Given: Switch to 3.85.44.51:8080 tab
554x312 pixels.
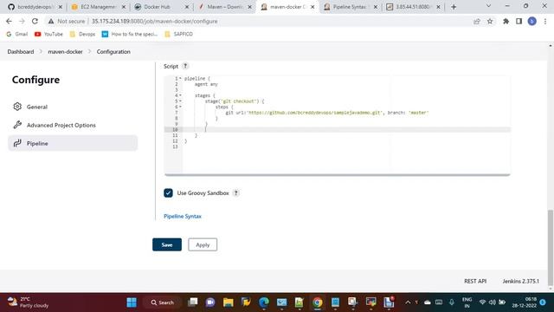Looking at the screenshot, I should pyautogui.click(x=413, y=7).
